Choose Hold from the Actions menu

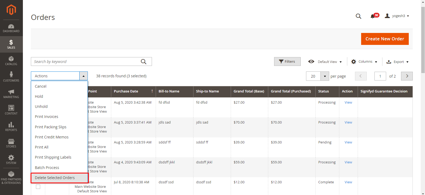pyautogui.click(x=59, y=96)
